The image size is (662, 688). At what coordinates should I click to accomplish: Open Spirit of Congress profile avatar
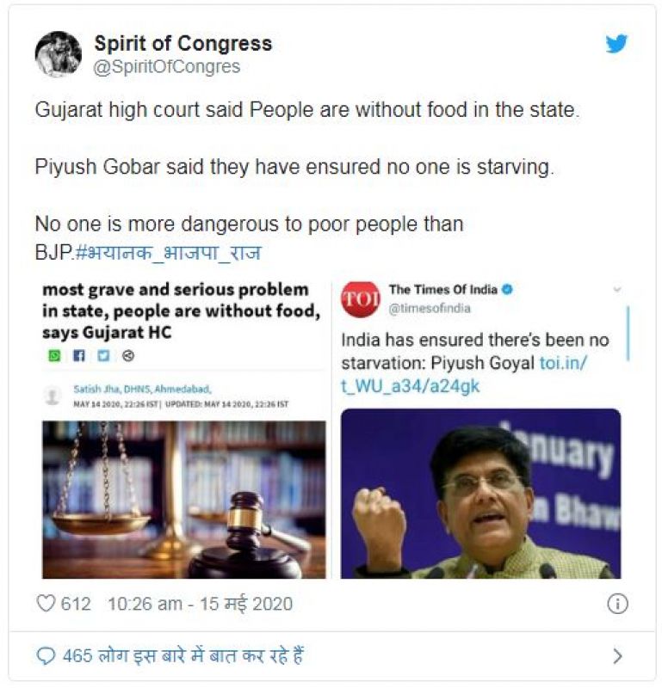pos(58,54)
